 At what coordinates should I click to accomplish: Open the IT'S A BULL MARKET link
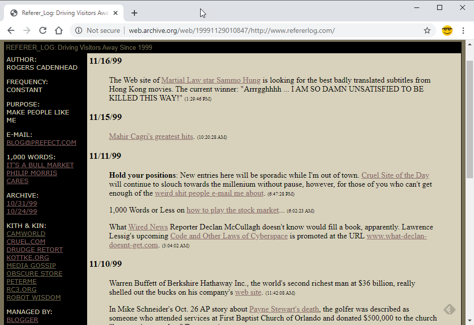[40, 165]
